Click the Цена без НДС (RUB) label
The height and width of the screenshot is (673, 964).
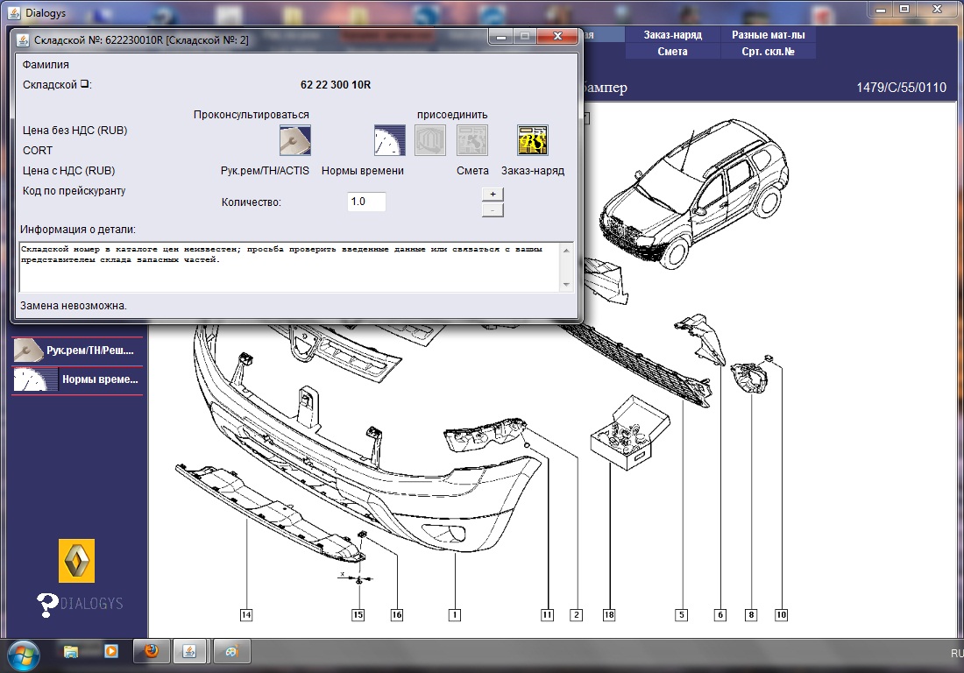point(75,131)
